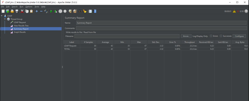Screen dimensions: 249x101
Task: Click the Average column header
Action: (105, 42)
